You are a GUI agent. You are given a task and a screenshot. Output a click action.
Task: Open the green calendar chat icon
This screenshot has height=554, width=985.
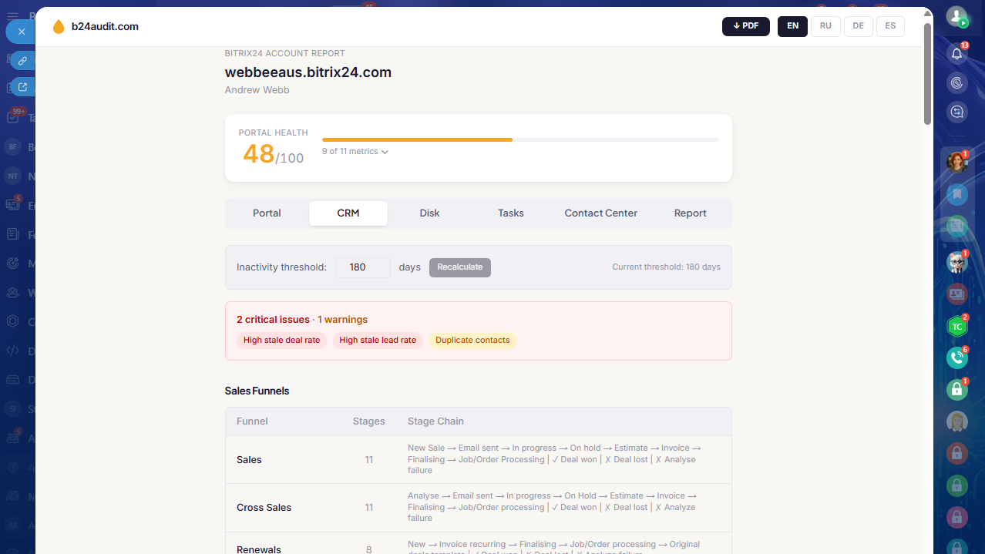pyautogui.click(x=956, y=226)
